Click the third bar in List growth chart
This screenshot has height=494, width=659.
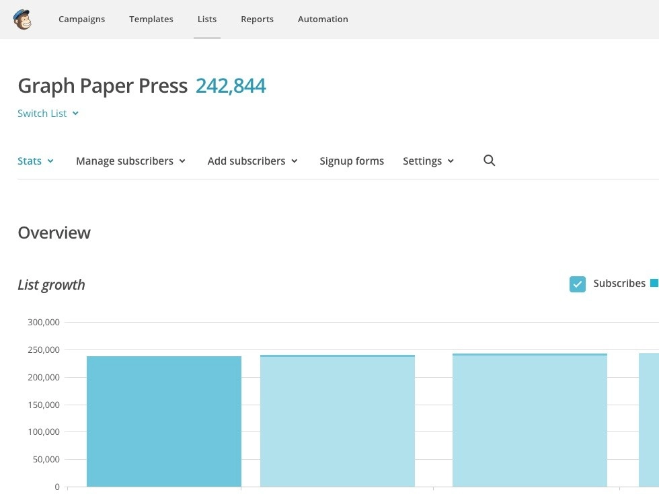pyautogui.click(x=530, y=421)
